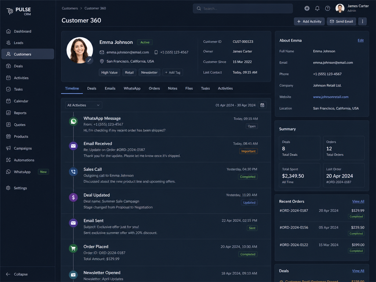Viewport: 376px width, 282px height.
Task: Click View All in Recent Orders
Action: click(x=358, y=202)
